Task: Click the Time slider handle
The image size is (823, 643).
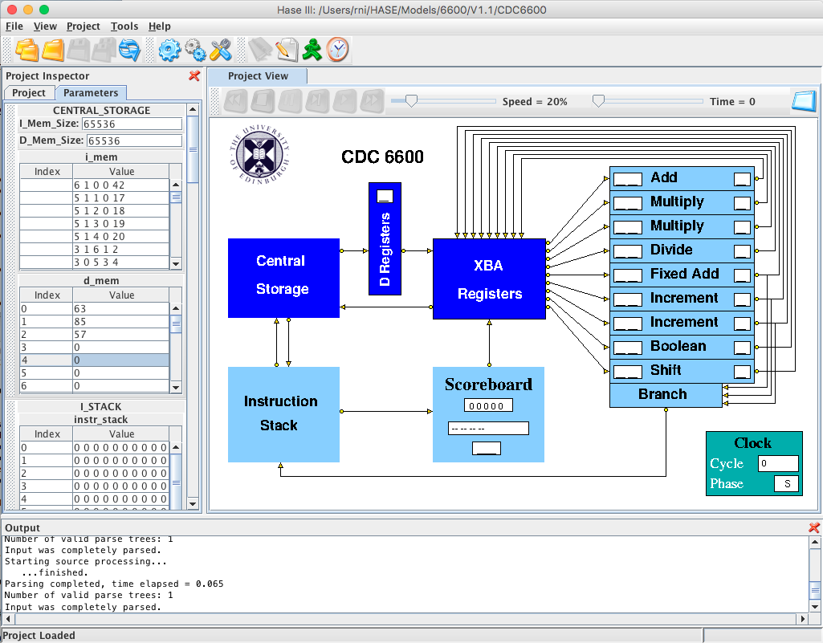Action: click(598, 101)
